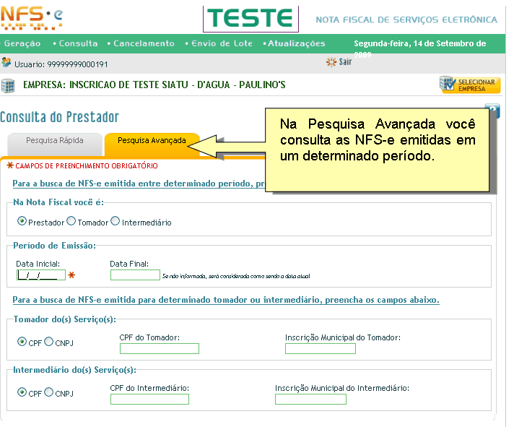The height and width of the screenshot is (427, 514).
Task: Click the CPF do Tomador field
Action: (x=160, y=349)
